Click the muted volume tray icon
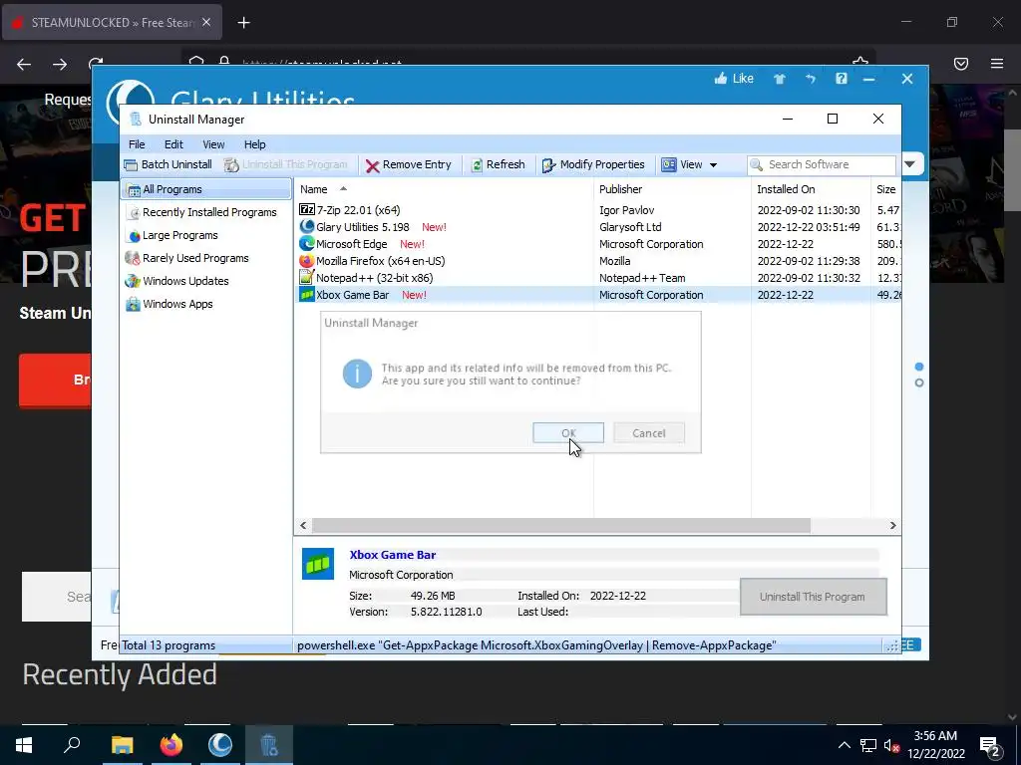Viewport: 1021px width, 765px height. pos(891,745)
